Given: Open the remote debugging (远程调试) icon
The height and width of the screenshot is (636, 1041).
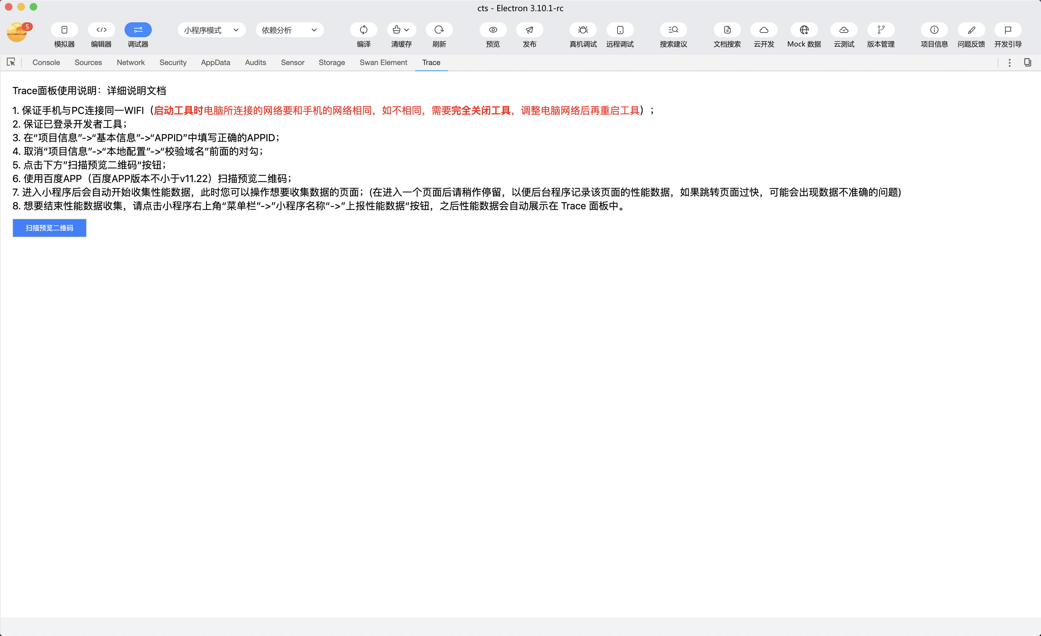Looking at the screenshot, I should click(620, 30).
